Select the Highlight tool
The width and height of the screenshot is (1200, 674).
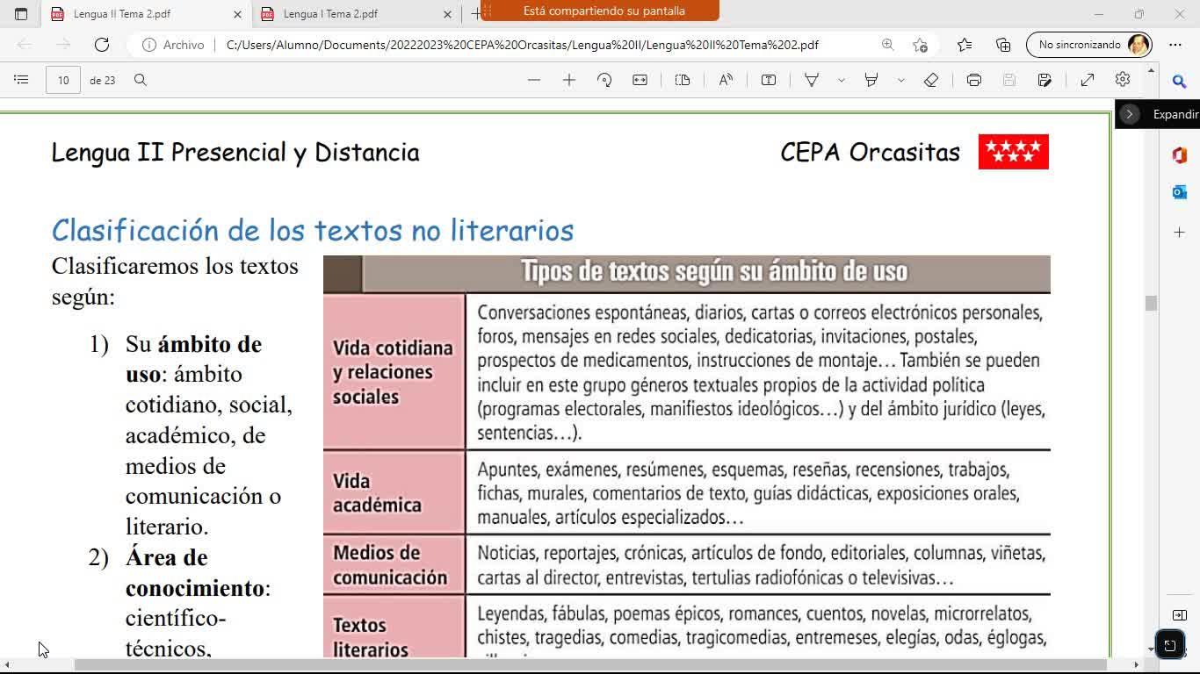click(871, 80)
